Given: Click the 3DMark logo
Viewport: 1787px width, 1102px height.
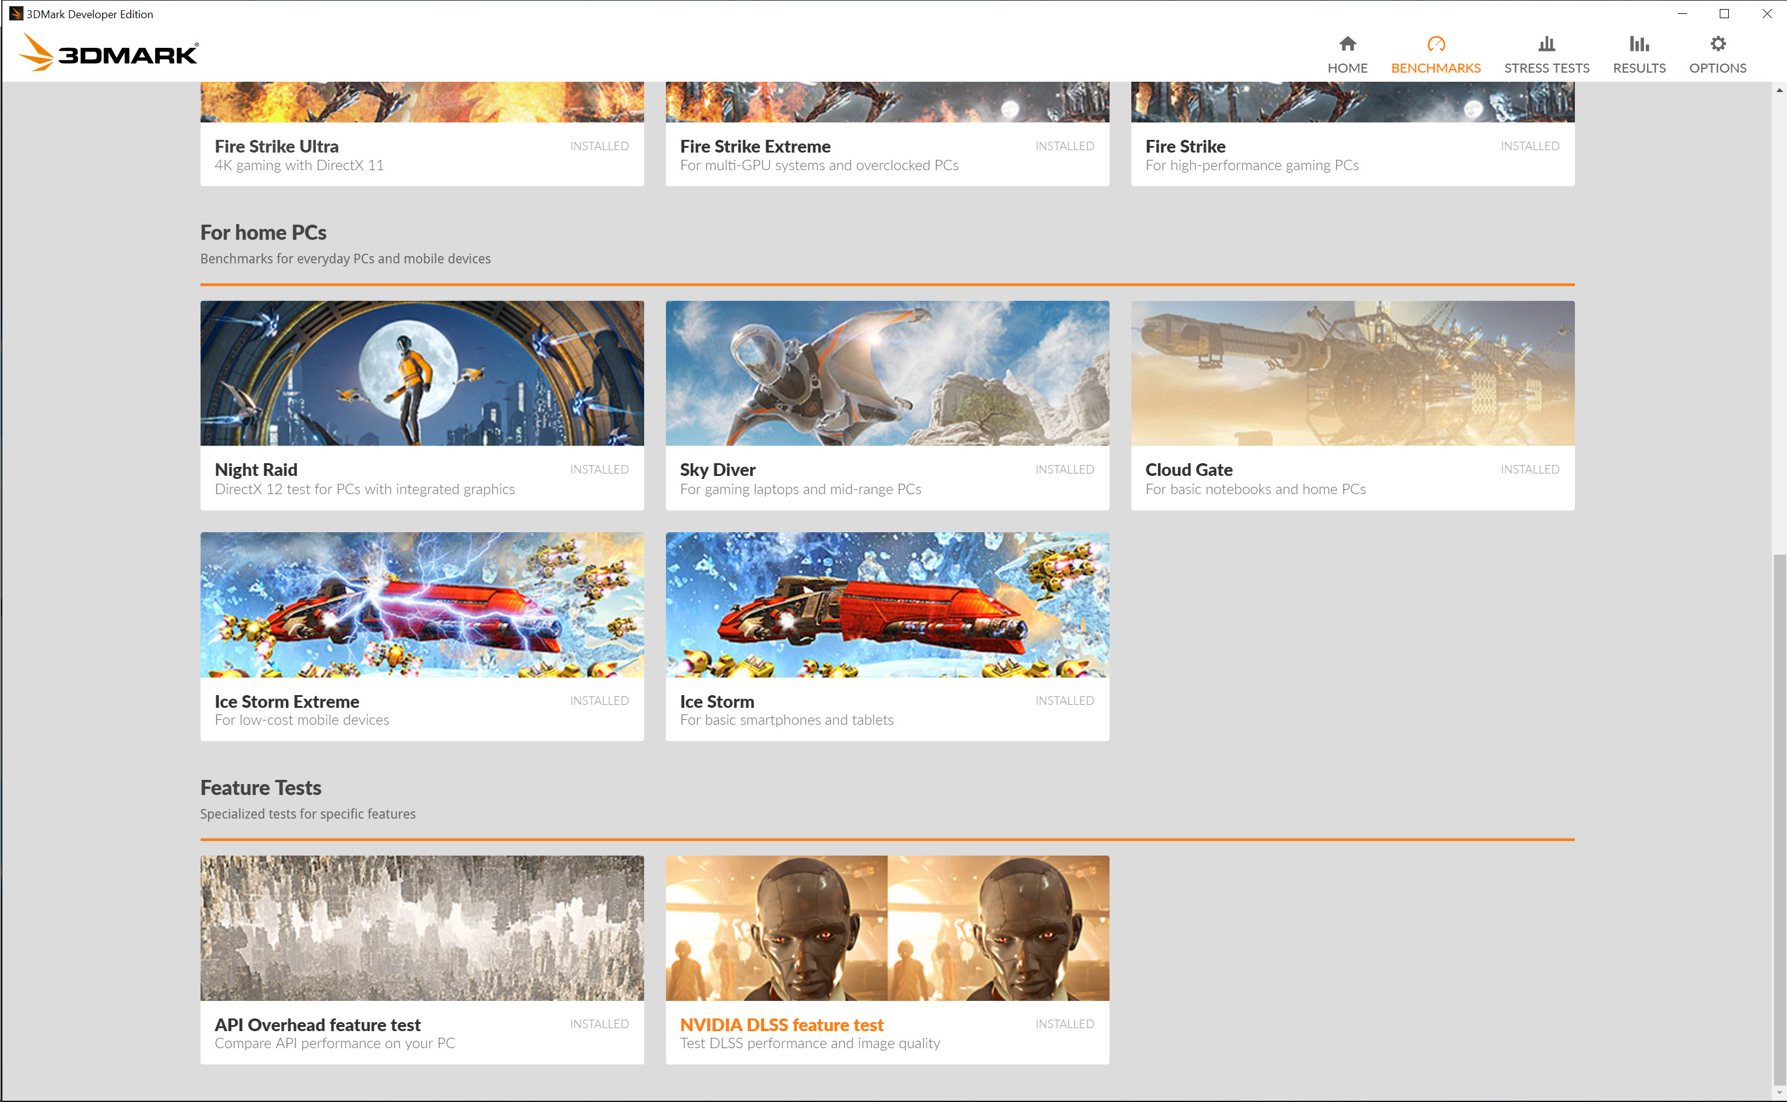Looking at the screenshot, I should point(108,53).
